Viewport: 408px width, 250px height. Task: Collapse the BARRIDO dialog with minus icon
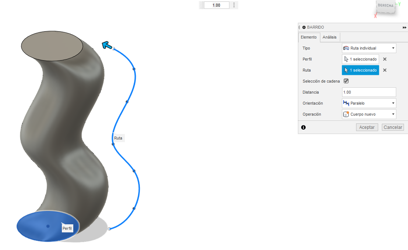click(x=304, y=27)
